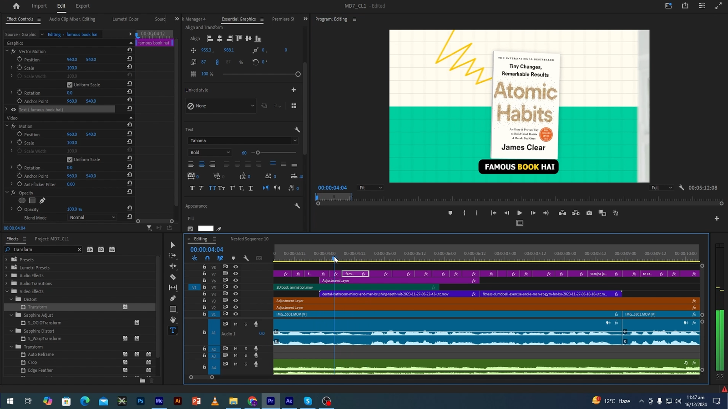Switch to Nested Sequence 10 tab
This screenshot has height=409, width=728.
click(x=249, y=239)
